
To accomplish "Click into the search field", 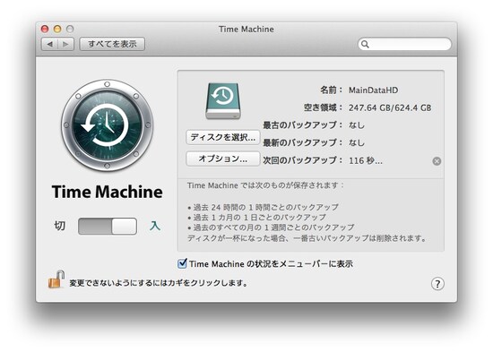I will [404, 44].
